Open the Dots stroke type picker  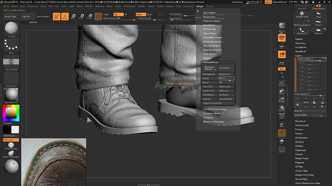click(x=11, y=46)
